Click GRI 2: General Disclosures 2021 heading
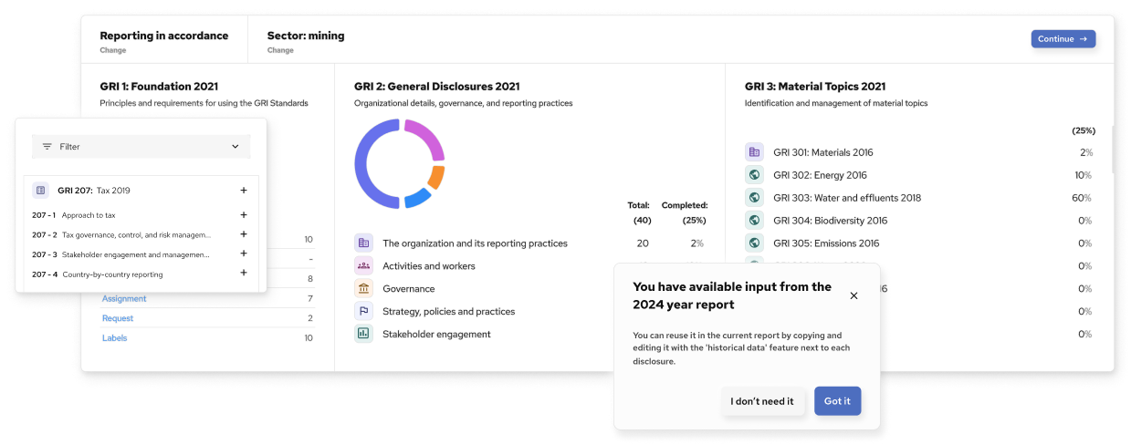Image resolution: width=1131 pixels, height=445 pixels. [x=437, y=87]
